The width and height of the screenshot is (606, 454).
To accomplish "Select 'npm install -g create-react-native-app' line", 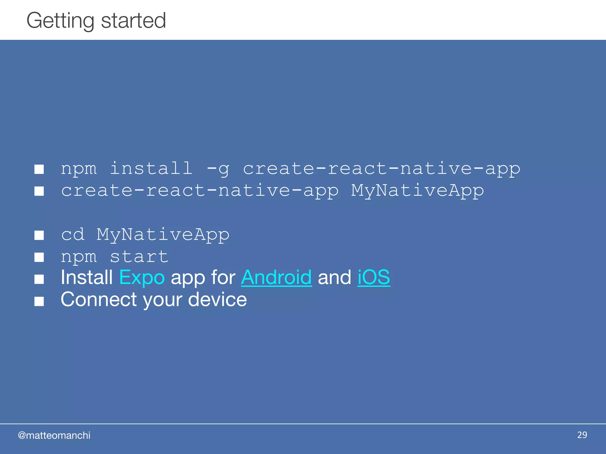I will click(x=291, y=169).
